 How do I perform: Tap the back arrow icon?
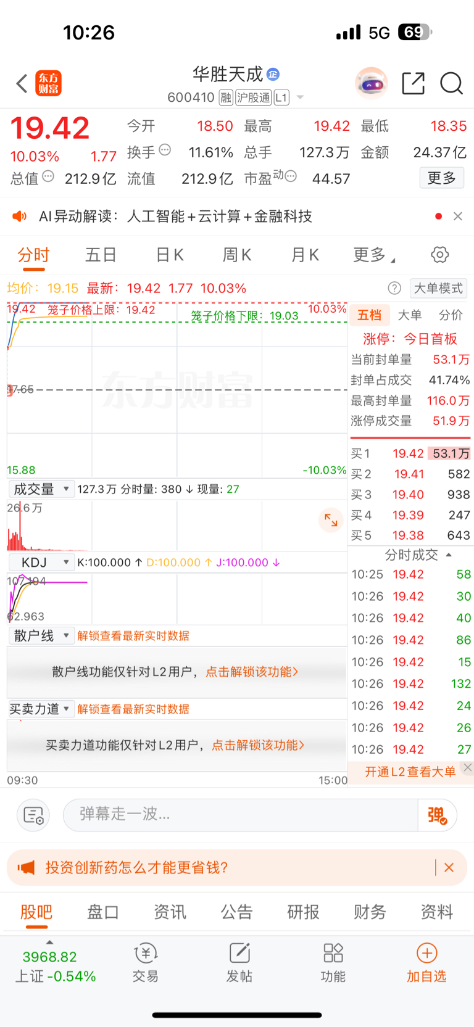[x=22, y=83]
